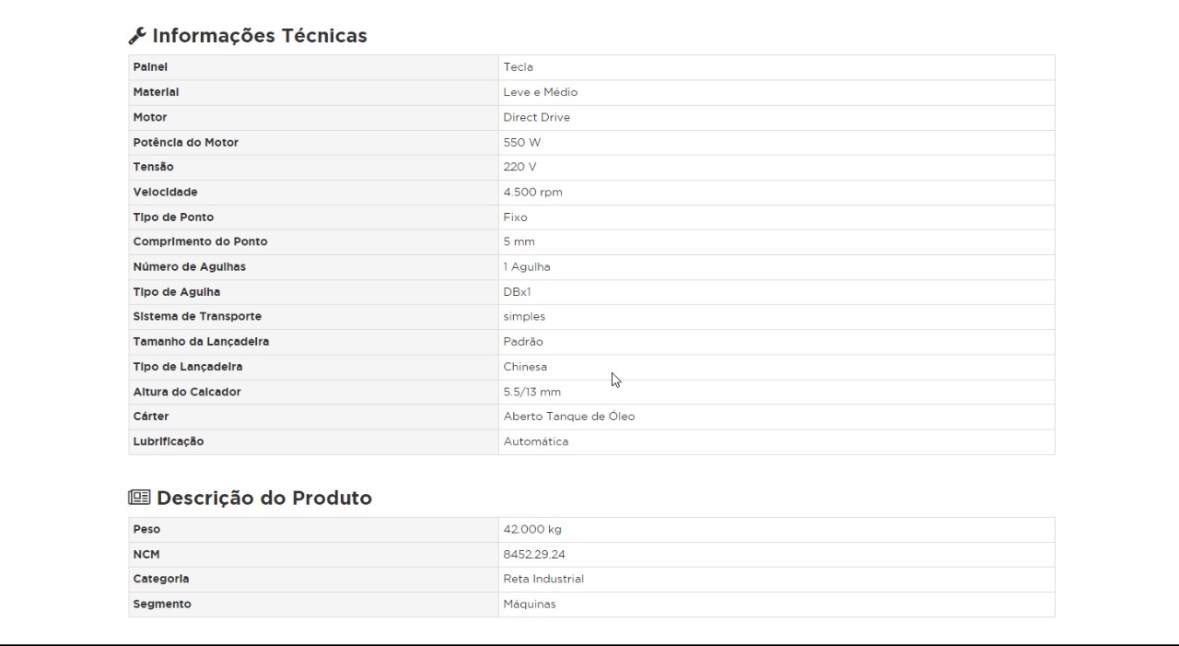Click the NCM code 8452.29.24
1179x646 pixels.
pos(534,555)
